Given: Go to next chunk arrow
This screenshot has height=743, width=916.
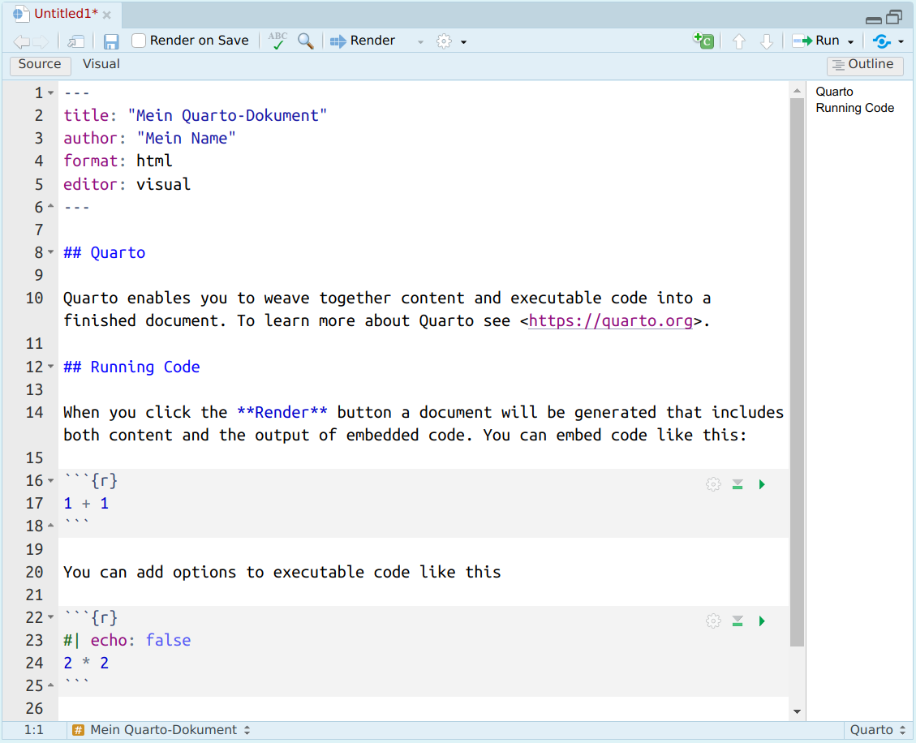Looking at the screenshot, I should (x=767, y=41).
